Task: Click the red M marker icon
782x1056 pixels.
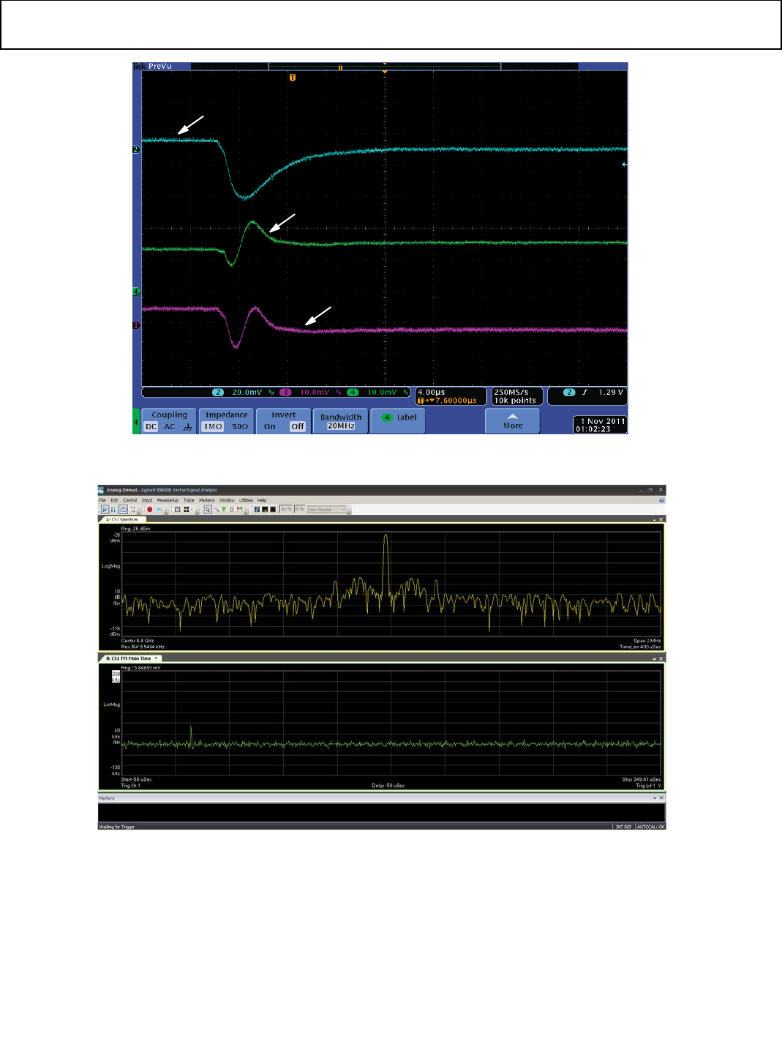Action: (x=239, y=509)
